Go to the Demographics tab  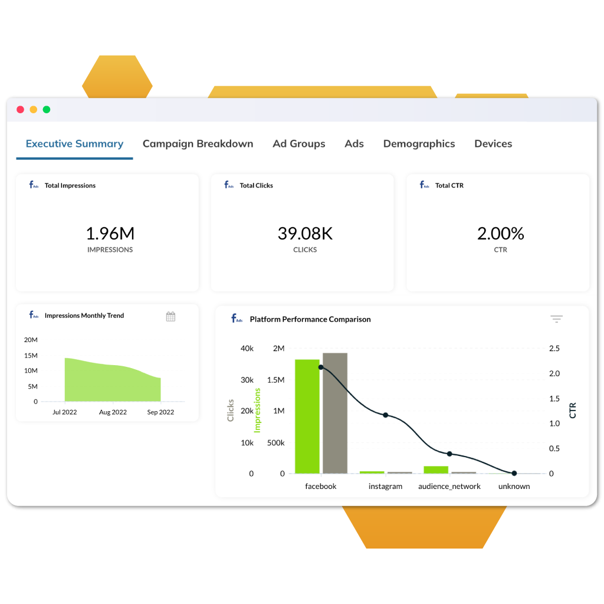point(419,144)
